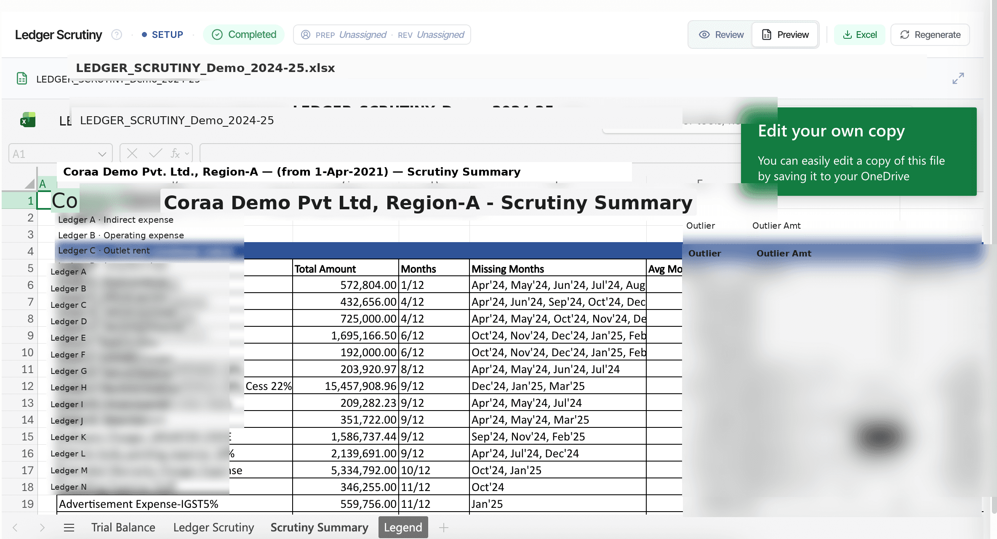Click the green file document icon
997x539 pixels.
point(22,78)
